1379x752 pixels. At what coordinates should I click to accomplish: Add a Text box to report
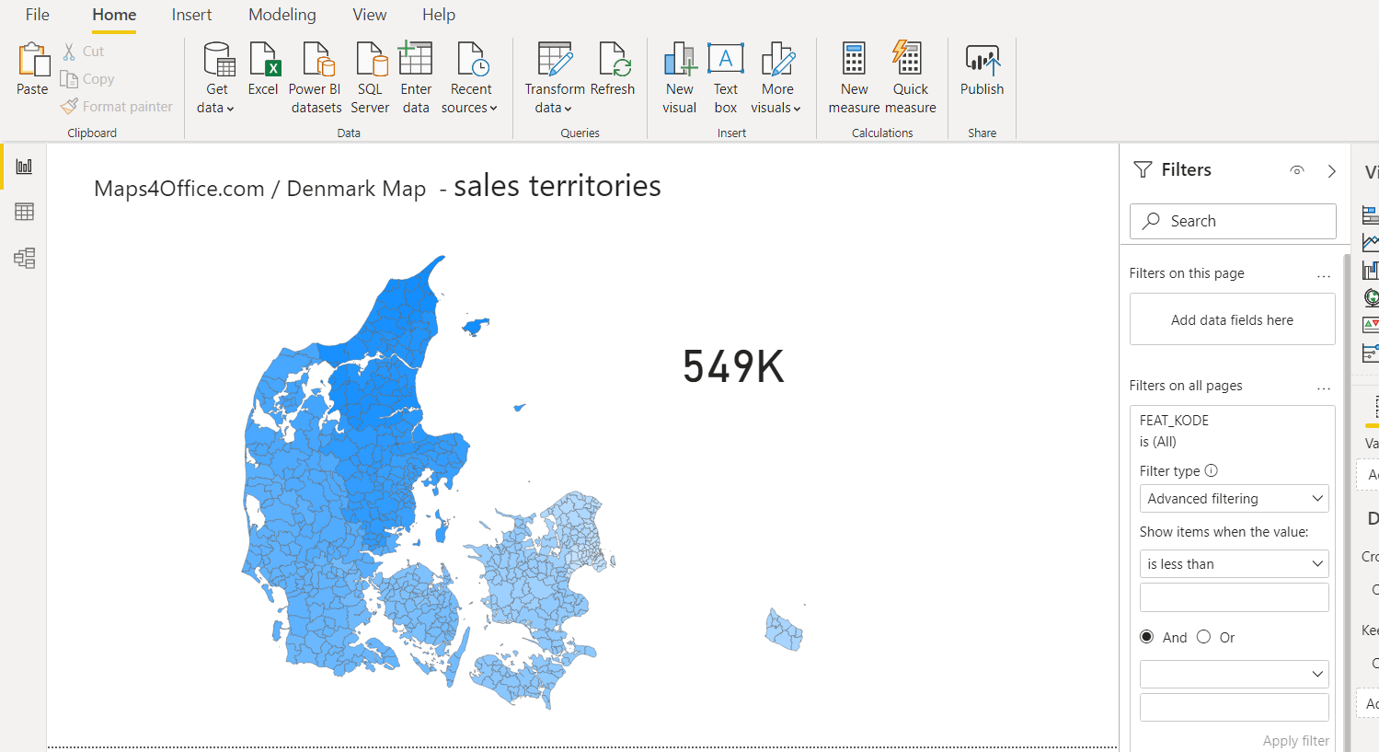pos(725,61)
